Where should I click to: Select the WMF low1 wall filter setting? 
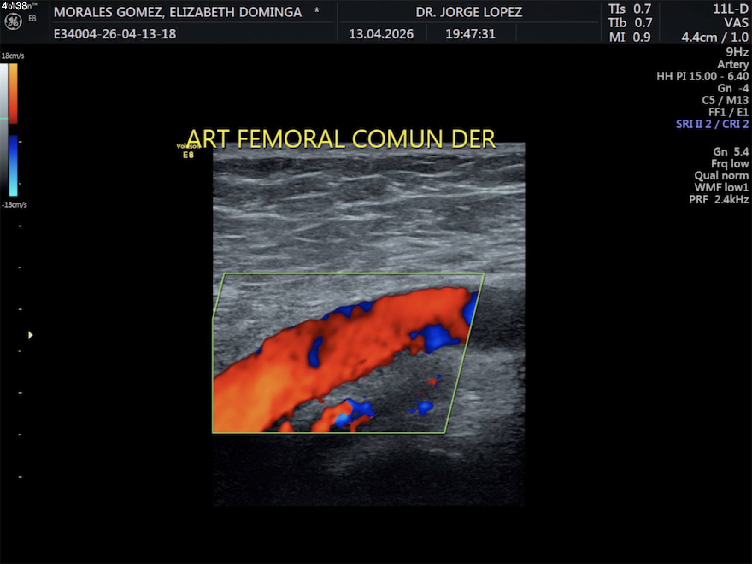coord(721,188)
